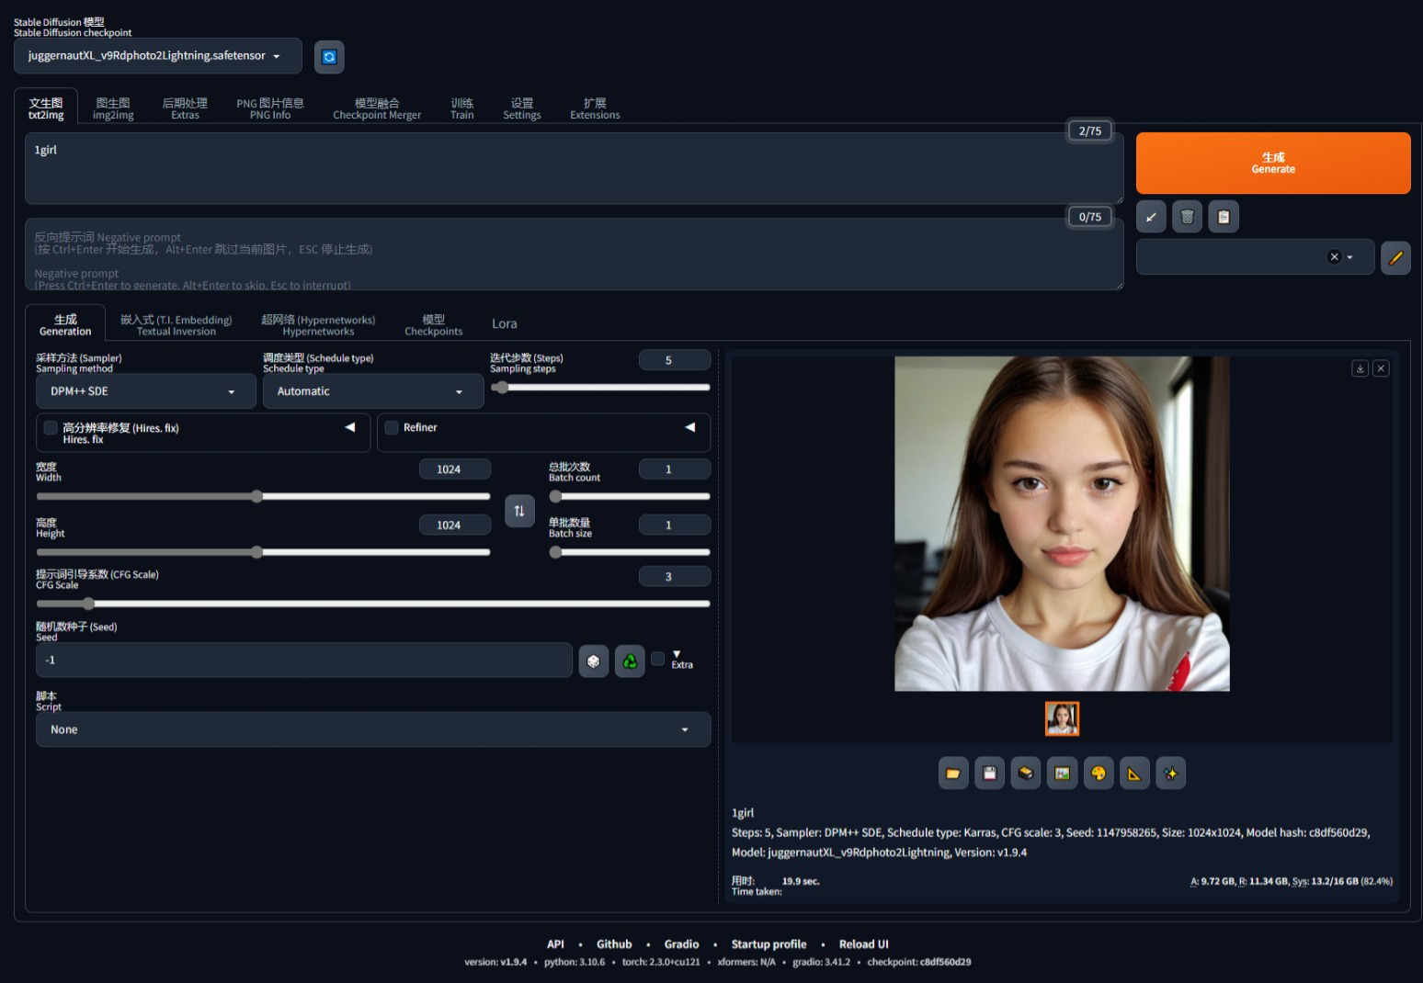This screenshot has width=1423, height=983.
Task: Send the image to the img2img tab icon
Action: tap(1062, 774)
